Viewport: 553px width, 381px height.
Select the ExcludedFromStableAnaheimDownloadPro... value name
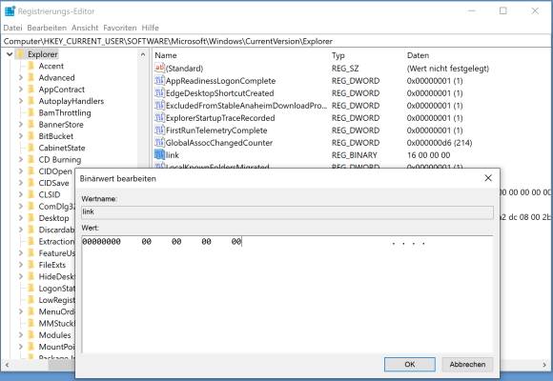click(x=246, y=106)
